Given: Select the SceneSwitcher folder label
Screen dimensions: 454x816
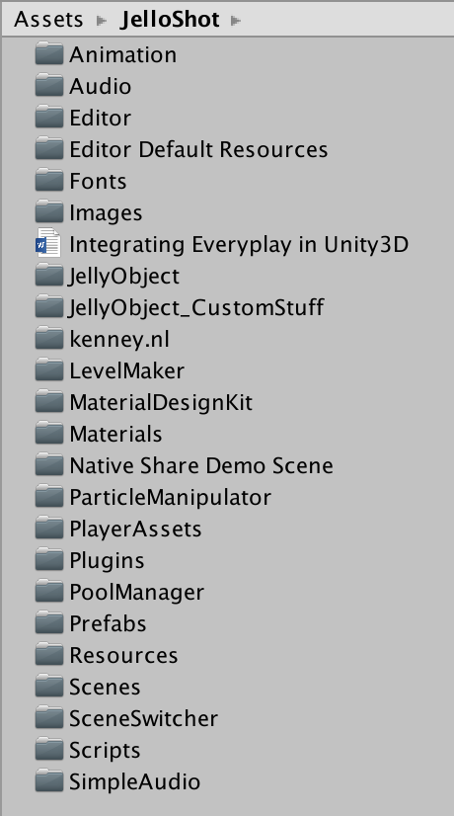Looking at the screenshot, I should click(x=143, y=718).
